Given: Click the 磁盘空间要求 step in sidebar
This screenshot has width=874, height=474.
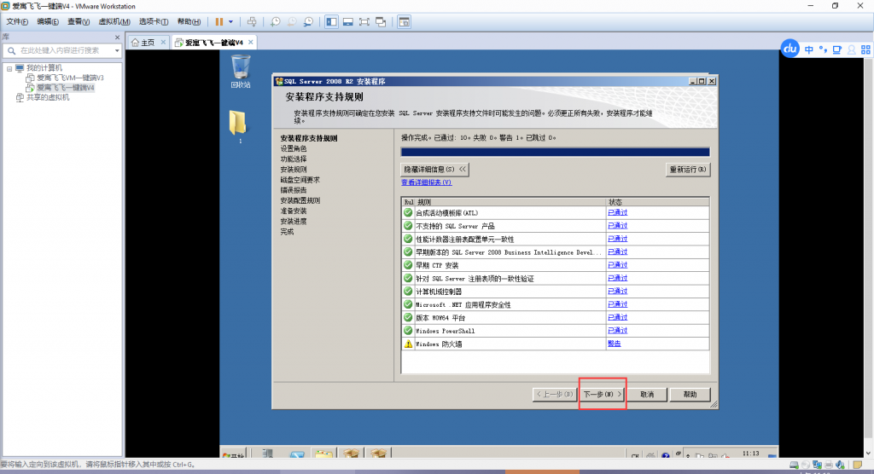Looking at the screenshot, I should 300,180.
